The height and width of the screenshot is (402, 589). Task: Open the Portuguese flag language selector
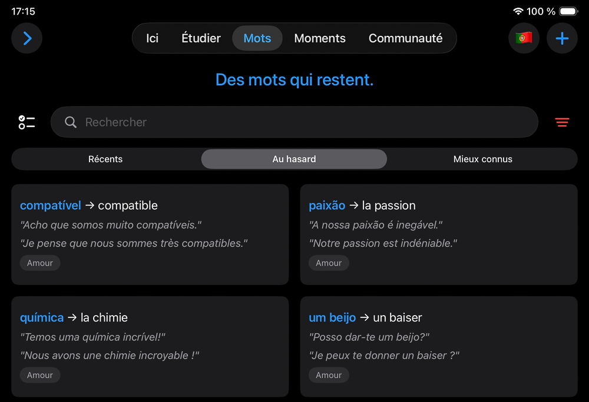(524, 38)
